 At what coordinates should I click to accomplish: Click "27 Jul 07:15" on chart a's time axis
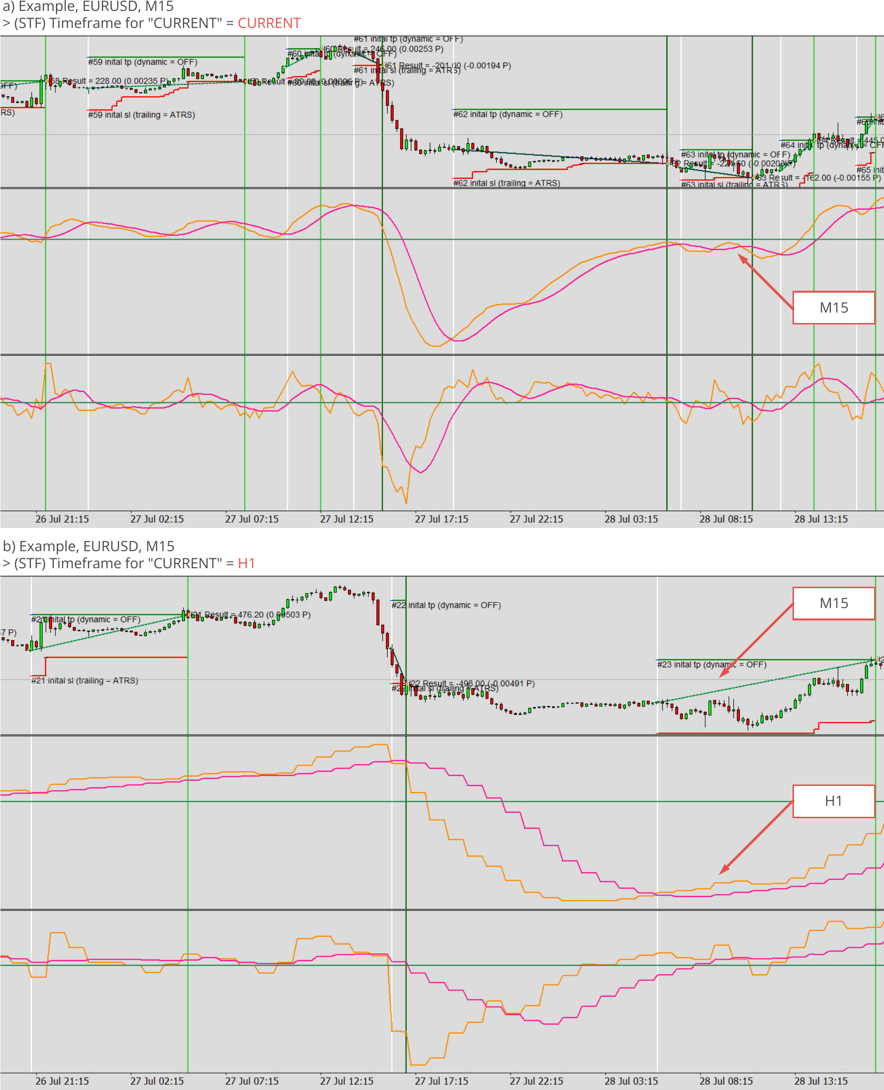252,519
